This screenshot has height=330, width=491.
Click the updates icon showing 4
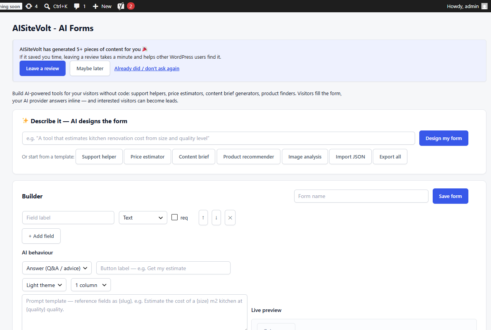coord(29,6)
